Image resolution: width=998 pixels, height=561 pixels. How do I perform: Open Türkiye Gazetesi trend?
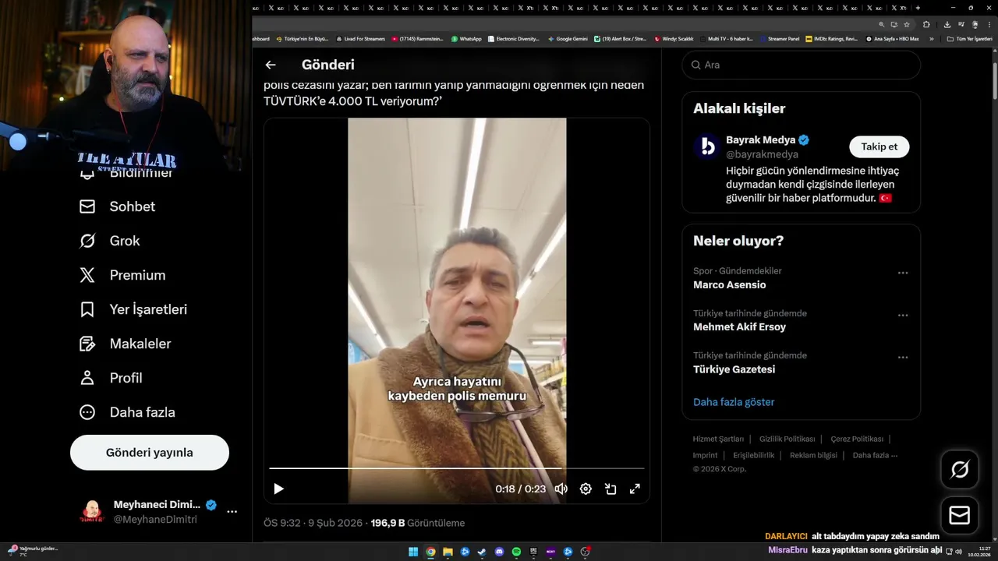point(734,369)
